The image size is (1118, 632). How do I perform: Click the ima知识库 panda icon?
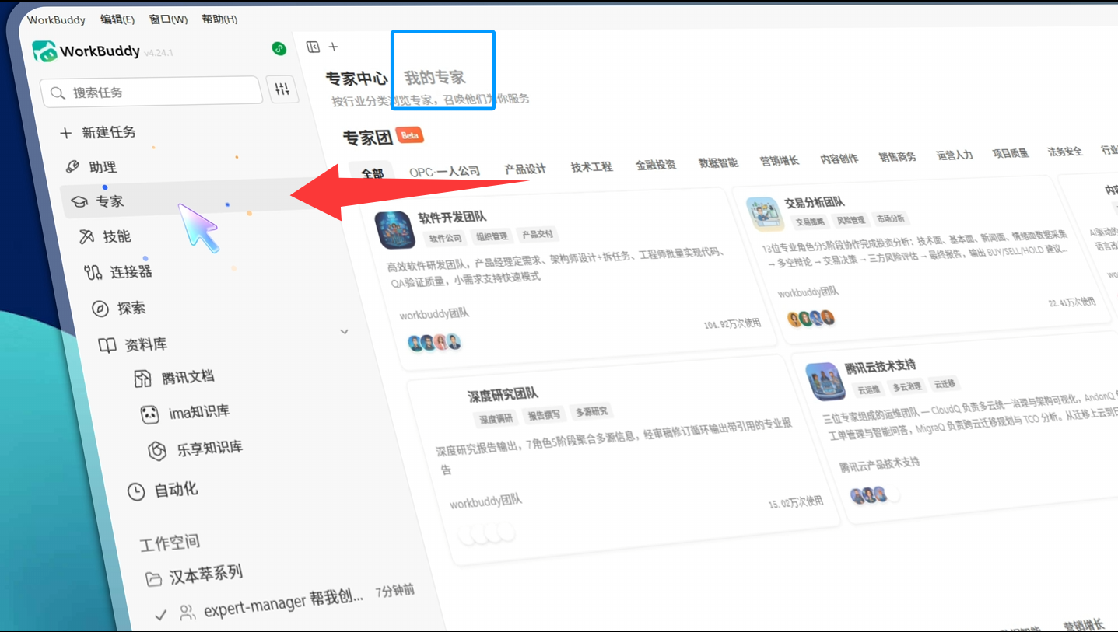tap(149, 414)
